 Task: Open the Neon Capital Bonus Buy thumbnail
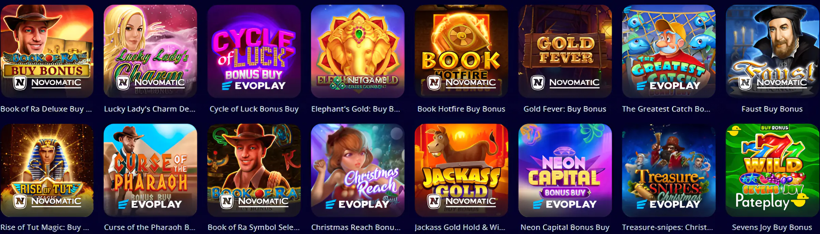pyautogui.click(x=565, y=170)
